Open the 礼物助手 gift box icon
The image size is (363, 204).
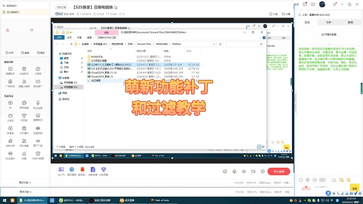click(24, 69)
